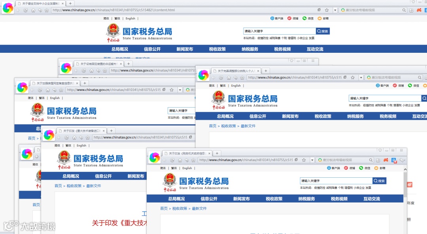Click 搜索 button in 中小企业发展 top window
427x234 pixels.
tap(323, 31)
